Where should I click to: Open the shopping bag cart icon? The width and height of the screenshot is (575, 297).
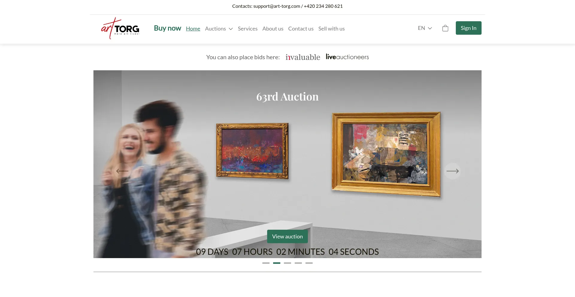pos(445,28)
